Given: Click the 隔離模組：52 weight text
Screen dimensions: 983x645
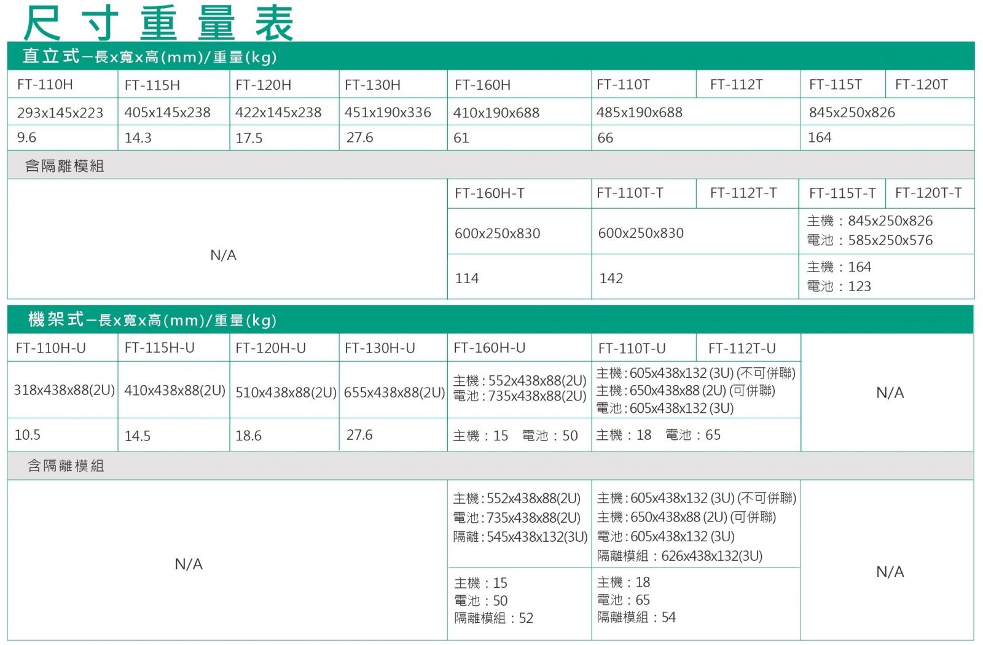Looking at the screenshot, I should pos(494,618).
